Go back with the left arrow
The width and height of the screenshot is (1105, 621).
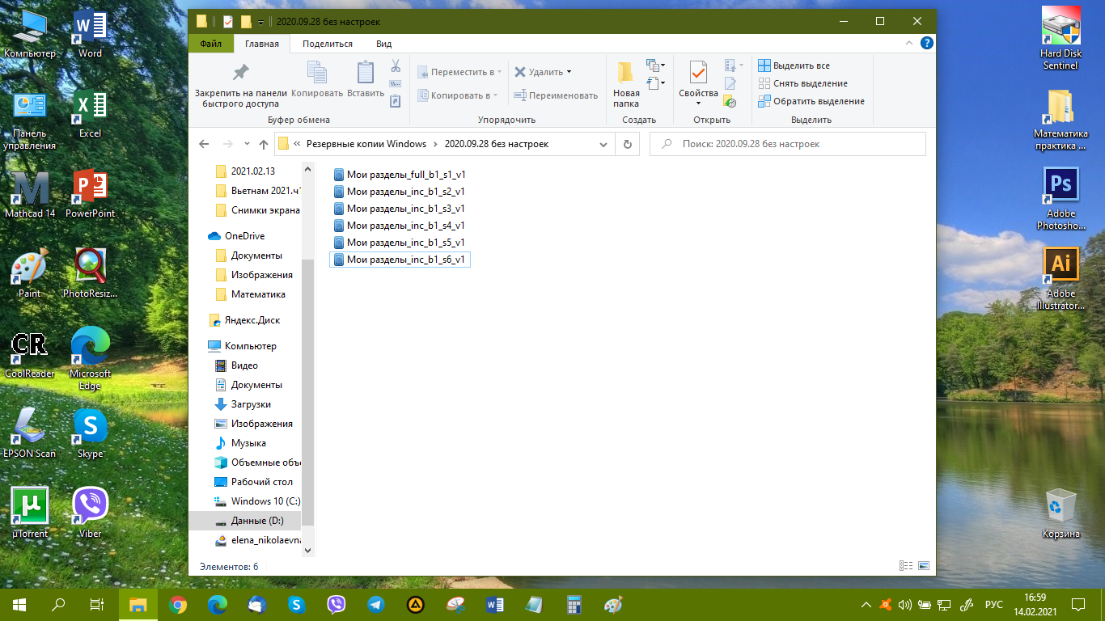tap(204, 144)
